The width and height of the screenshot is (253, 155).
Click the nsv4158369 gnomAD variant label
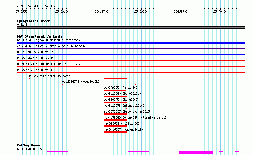[x=49, y=40]
